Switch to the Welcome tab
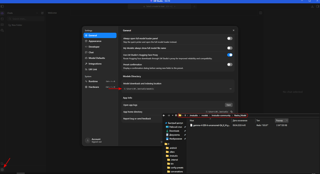 pos(52,13)
